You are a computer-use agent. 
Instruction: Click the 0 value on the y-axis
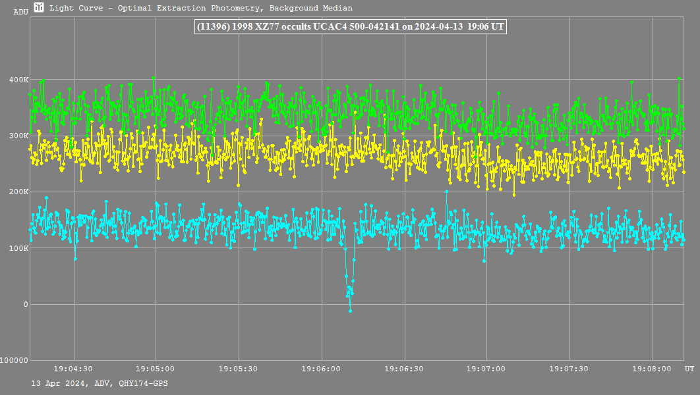coord(26,304)
